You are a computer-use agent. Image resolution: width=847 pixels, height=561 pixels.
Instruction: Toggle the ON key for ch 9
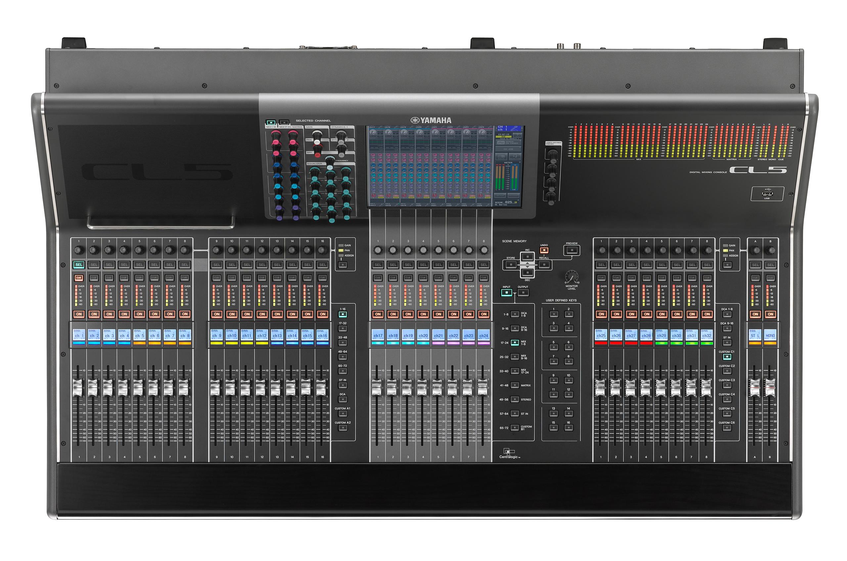pos(217,314)
